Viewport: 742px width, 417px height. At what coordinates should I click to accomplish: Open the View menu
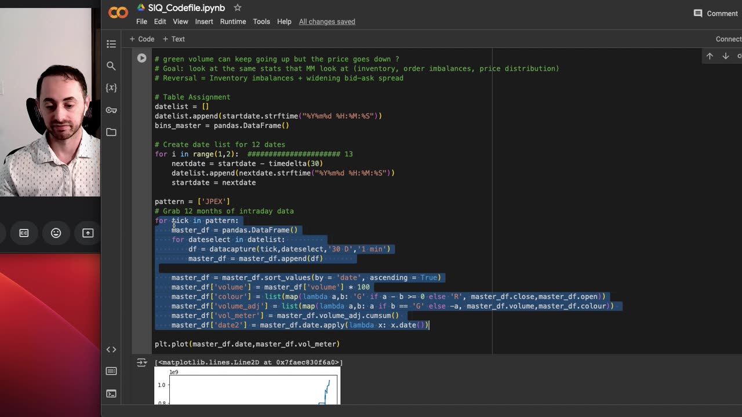pos(180,21)
